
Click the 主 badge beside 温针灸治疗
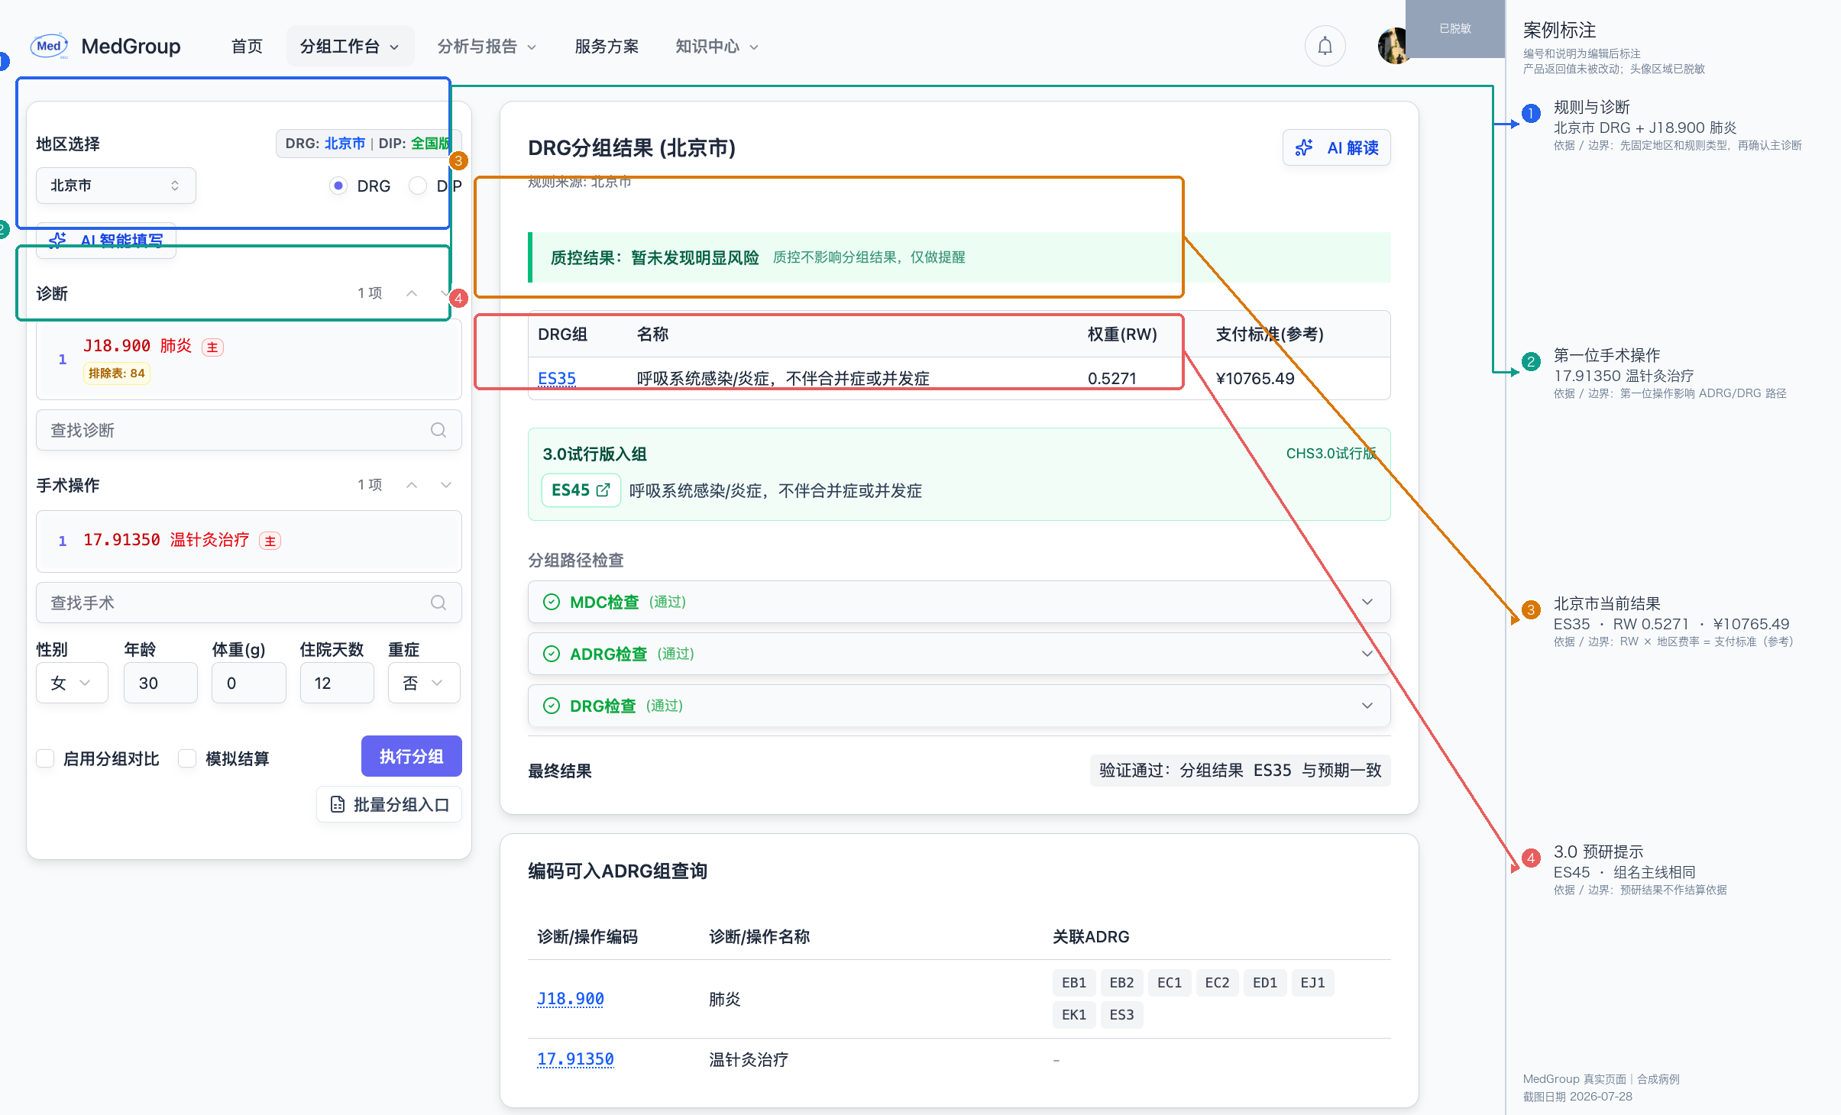tap(270, 541)
